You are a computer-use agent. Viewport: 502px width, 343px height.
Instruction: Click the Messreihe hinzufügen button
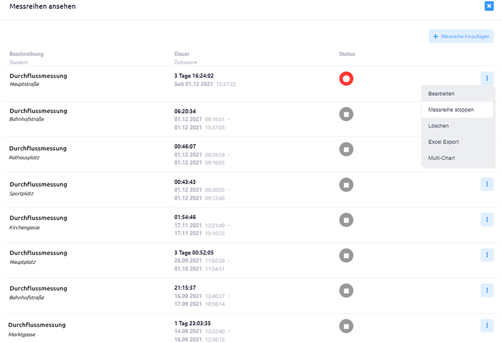(461, 36)
